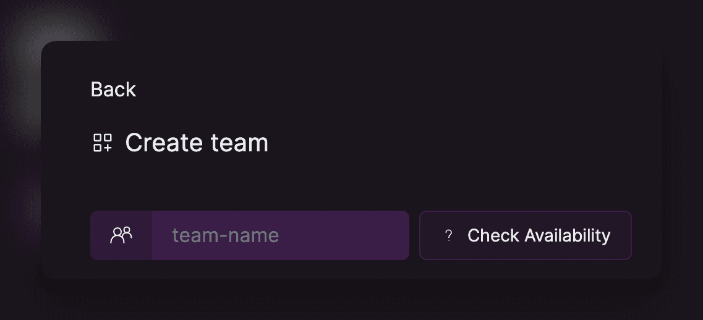Click the Create team heading text
703x320 pixels.
click(x=197, y=143)
